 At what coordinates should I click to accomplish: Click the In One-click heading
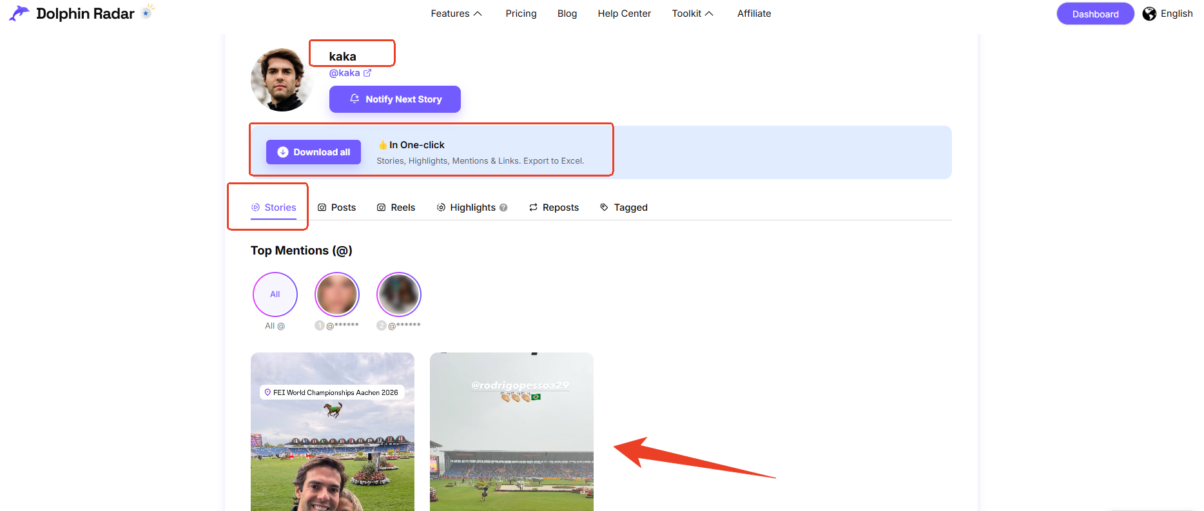416,145
